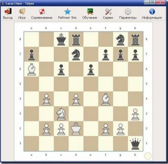Open the Игра game menu icon
Viewport: 168px width, 164px height.
(x=22, y=11)
